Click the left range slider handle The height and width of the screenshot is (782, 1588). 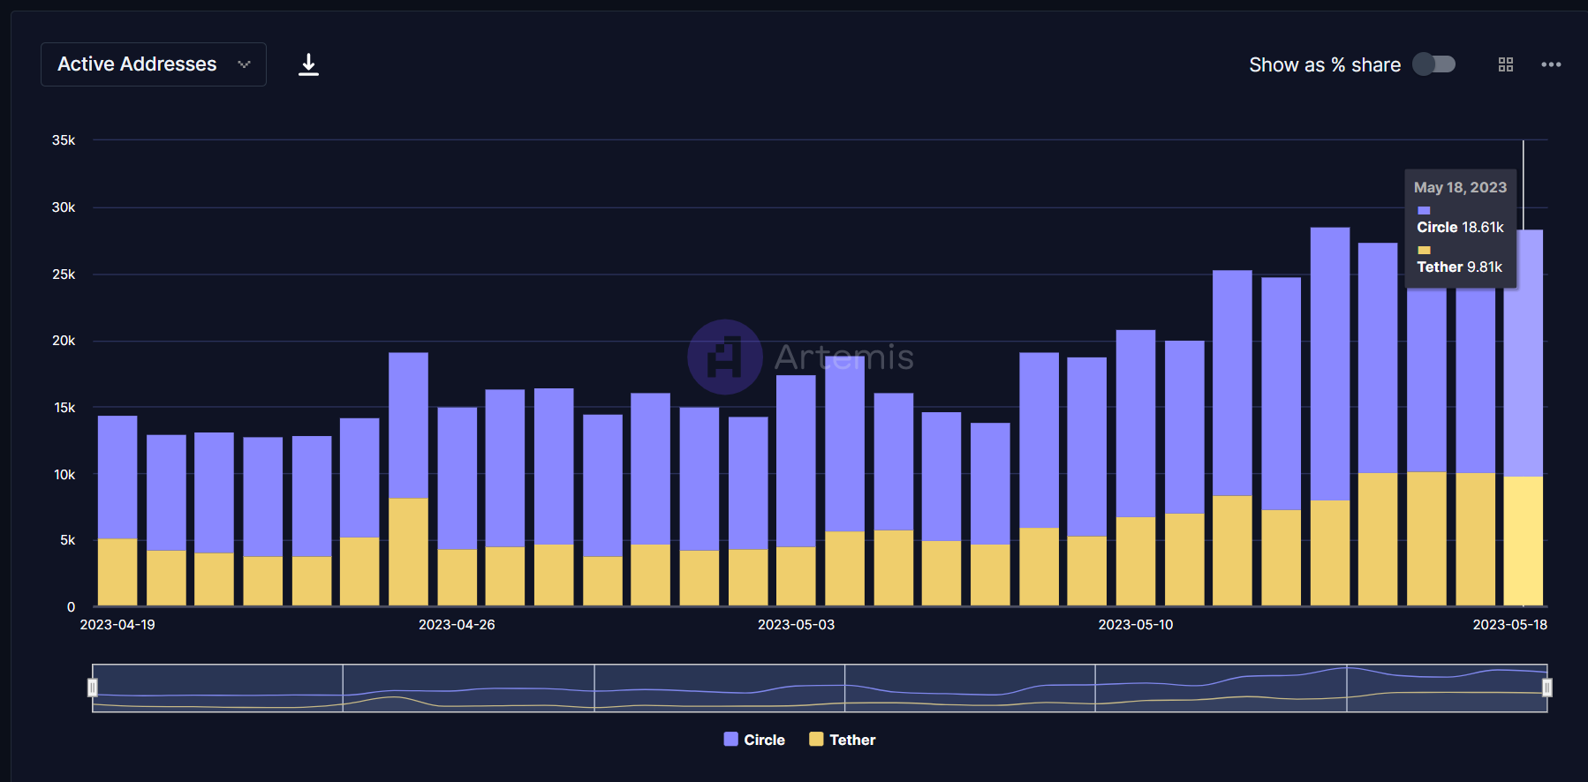(93, 688)
